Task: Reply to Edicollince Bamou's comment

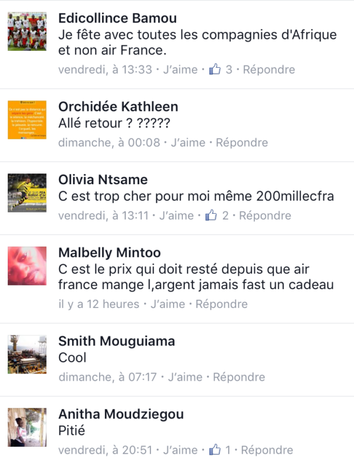Action: (269, 70)
